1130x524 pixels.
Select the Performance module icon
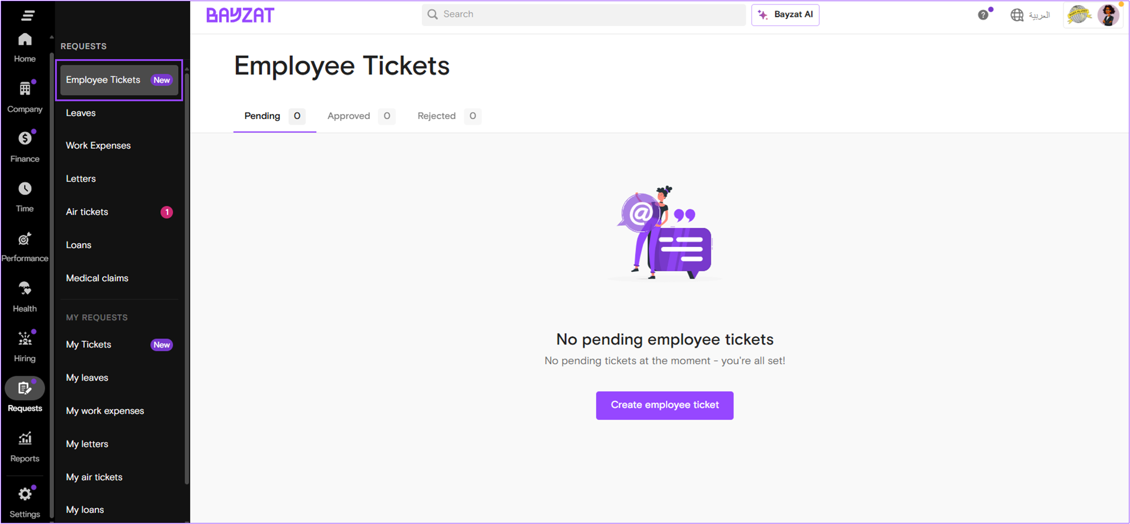point(25,246)
